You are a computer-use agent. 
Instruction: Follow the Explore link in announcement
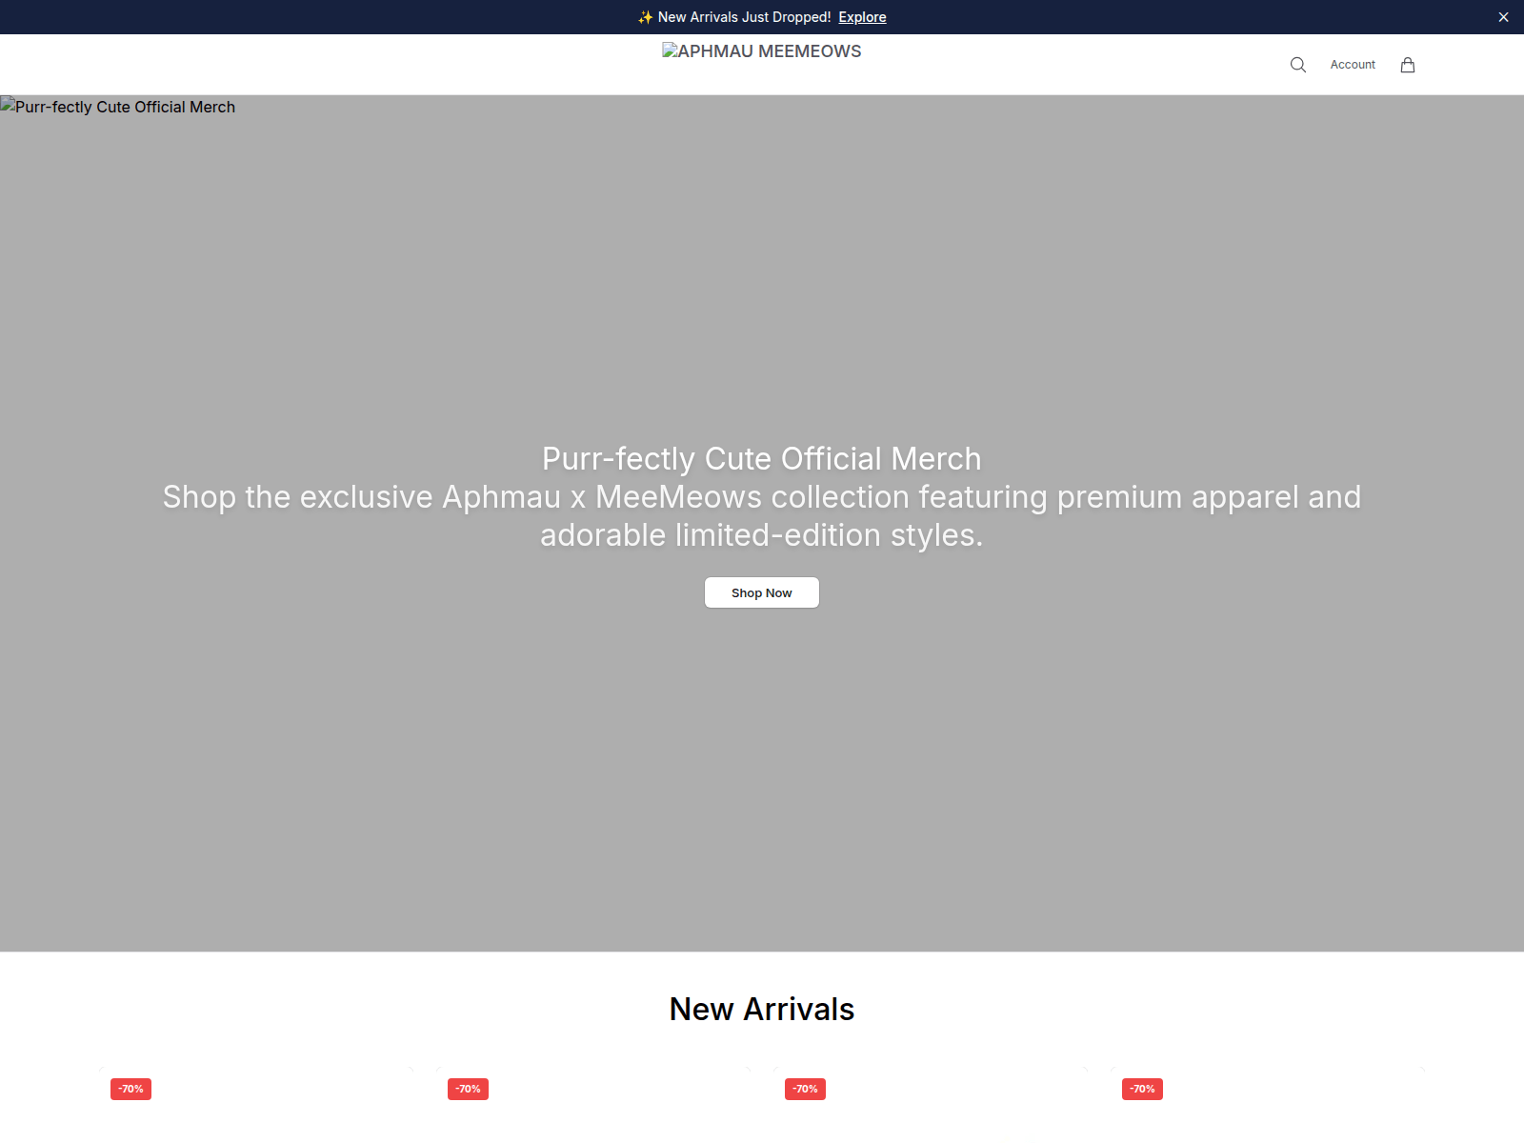point(862,17)
